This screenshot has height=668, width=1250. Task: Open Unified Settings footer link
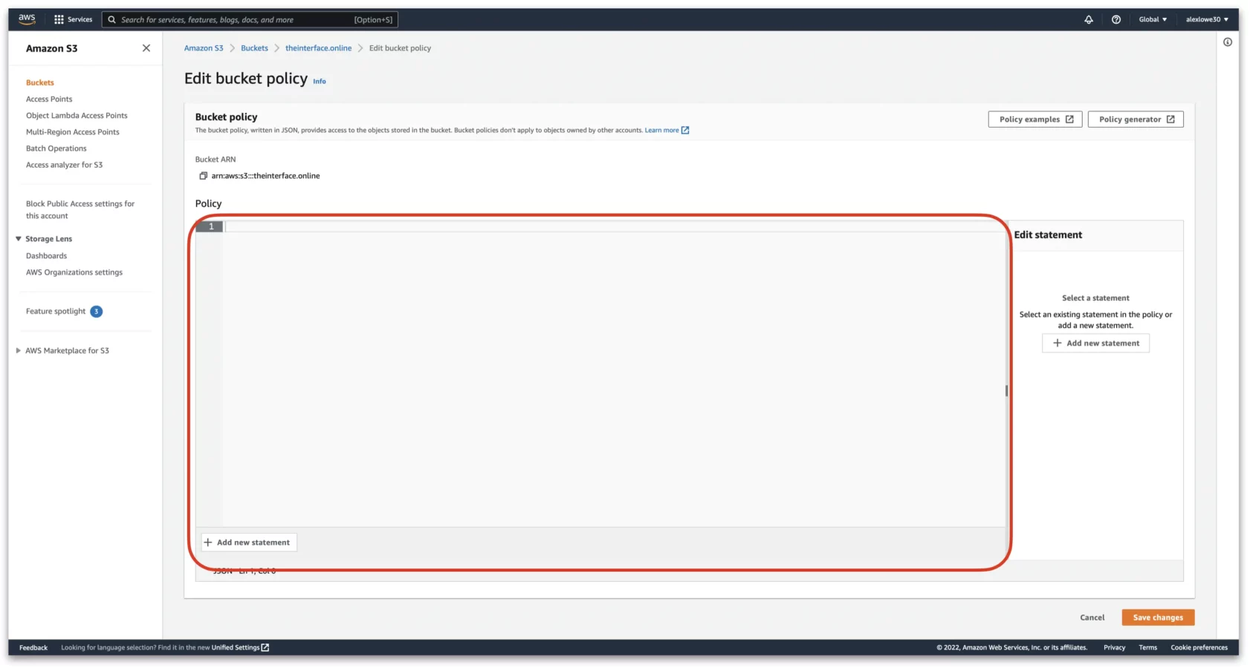[x=240, y=648]
